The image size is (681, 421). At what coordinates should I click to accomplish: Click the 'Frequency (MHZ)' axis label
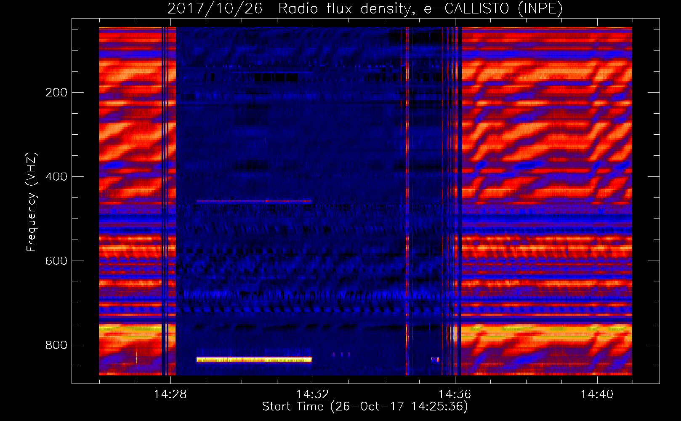point(32,202)
